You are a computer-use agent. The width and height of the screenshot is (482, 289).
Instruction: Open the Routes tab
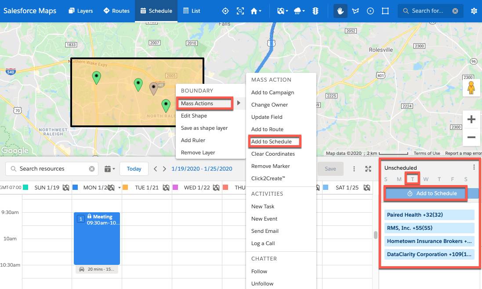click(x=116, y=11)
